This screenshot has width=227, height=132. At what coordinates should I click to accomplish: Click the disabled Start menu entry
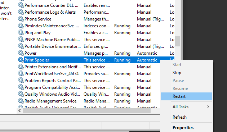[187, 65]
